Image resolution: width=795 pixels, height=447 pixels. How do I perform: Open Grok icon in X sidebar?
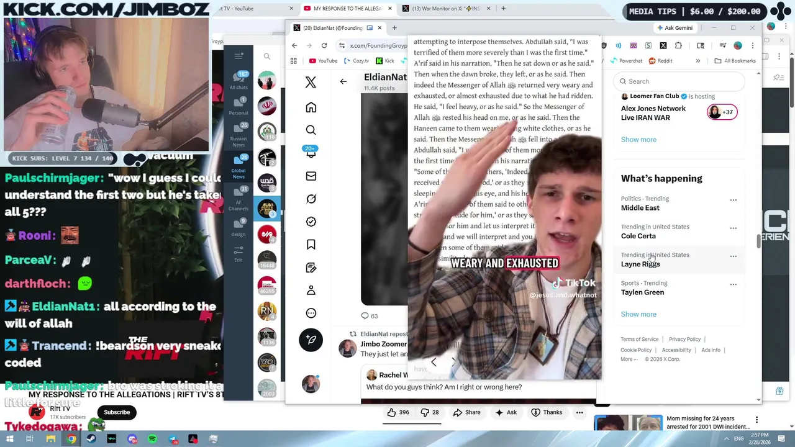[311, 199]
